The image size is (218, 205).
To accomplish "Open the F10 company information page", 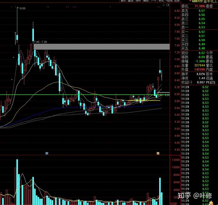I will (x=154, y=1).
